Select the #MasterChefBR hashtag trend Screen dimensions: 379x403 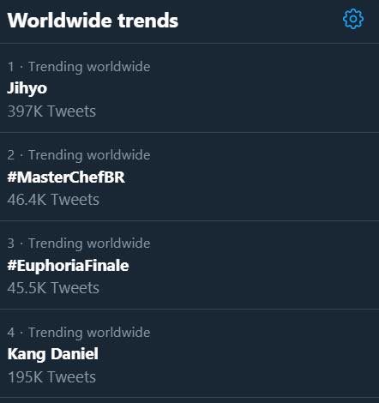[x=66, y=177]
